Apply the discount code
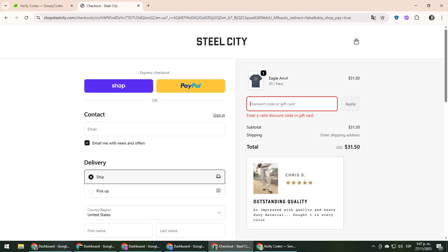448x252 pixels. coord(350,104)
